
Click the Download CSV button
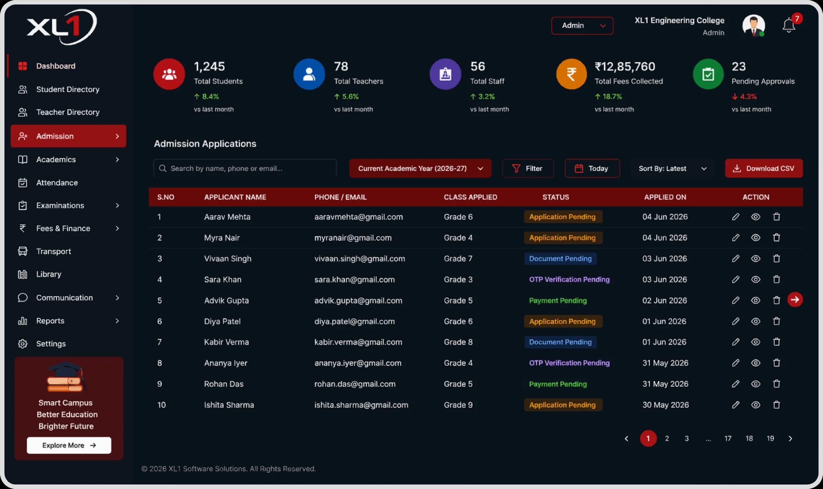[764, 168]
